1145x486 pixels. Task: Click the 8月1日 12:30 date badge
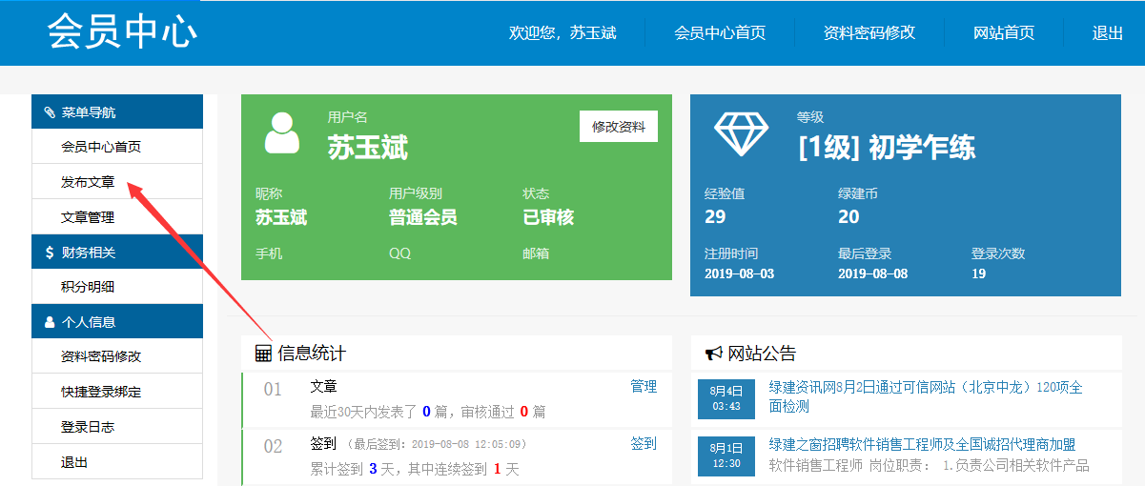[x=726, y=455]
